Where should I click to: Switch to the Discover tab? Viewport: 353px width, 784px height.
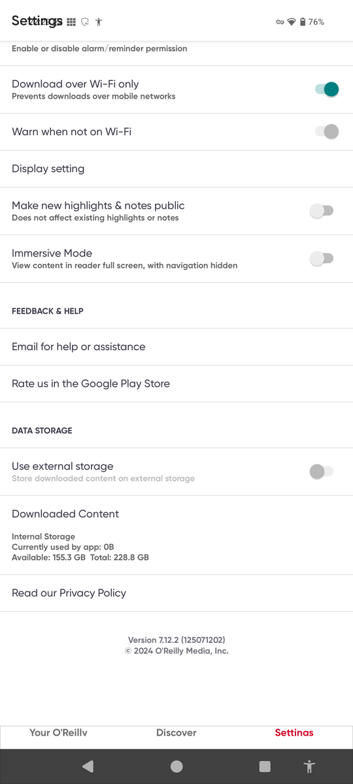(x=176, y=733)
